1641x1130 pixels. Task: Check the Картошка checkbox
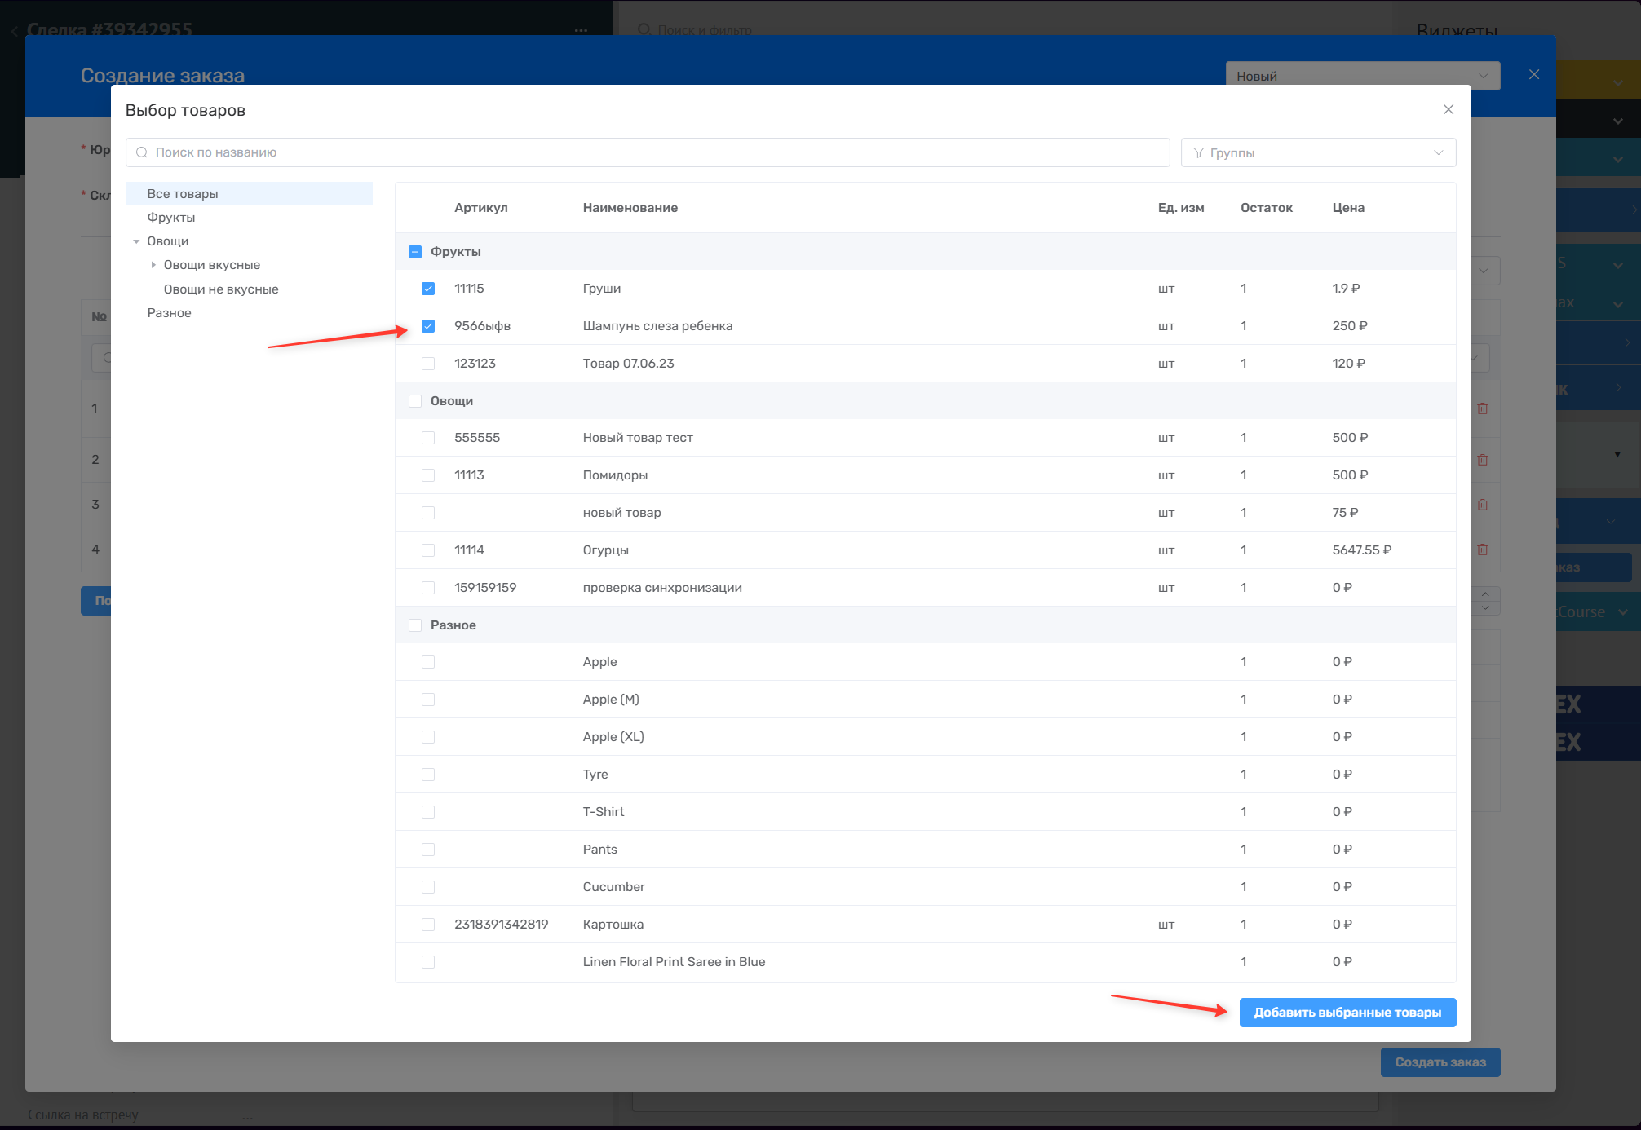(428, 925)
